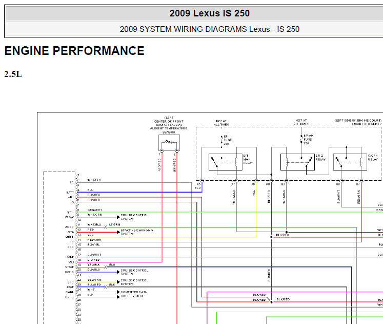383x324 pixels.
Task: Click the "RED/ORN" wire label at pin 14
Action: click(94, 240)
